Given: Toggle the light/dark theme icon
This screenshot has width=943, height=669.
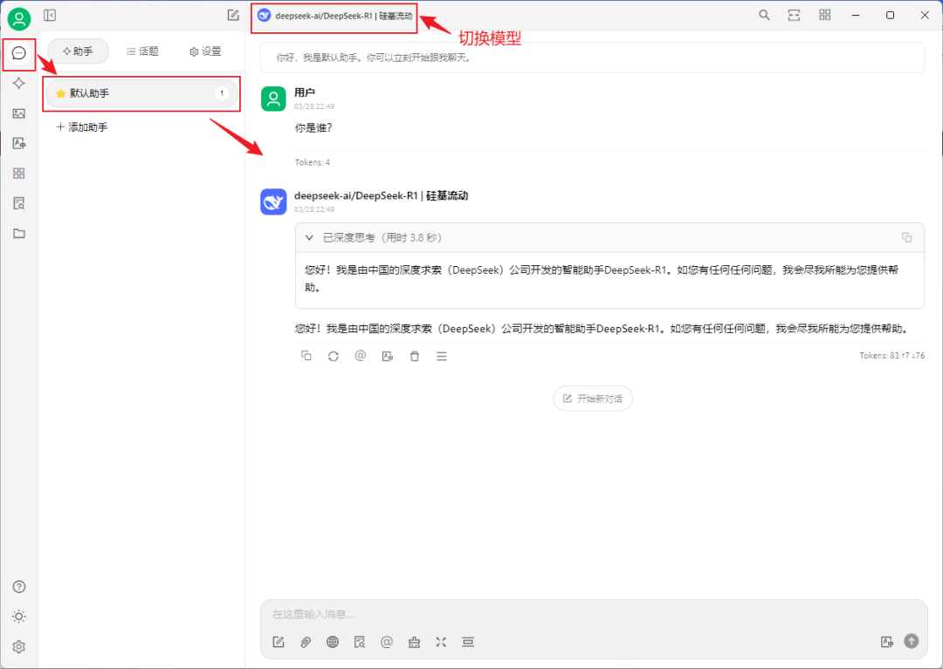Looking at the screenshot, I should 19,617.
